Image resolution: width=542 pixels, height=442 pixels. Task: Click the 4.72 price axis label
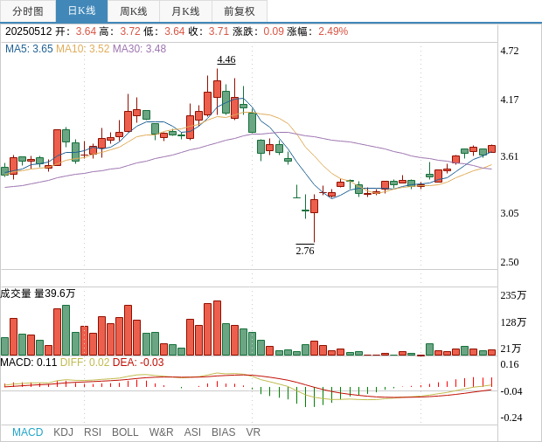[510, 51]
